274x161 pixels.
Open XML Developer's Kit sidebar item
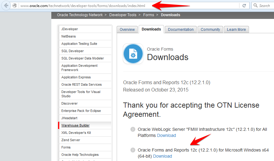(x=85, y=133)
